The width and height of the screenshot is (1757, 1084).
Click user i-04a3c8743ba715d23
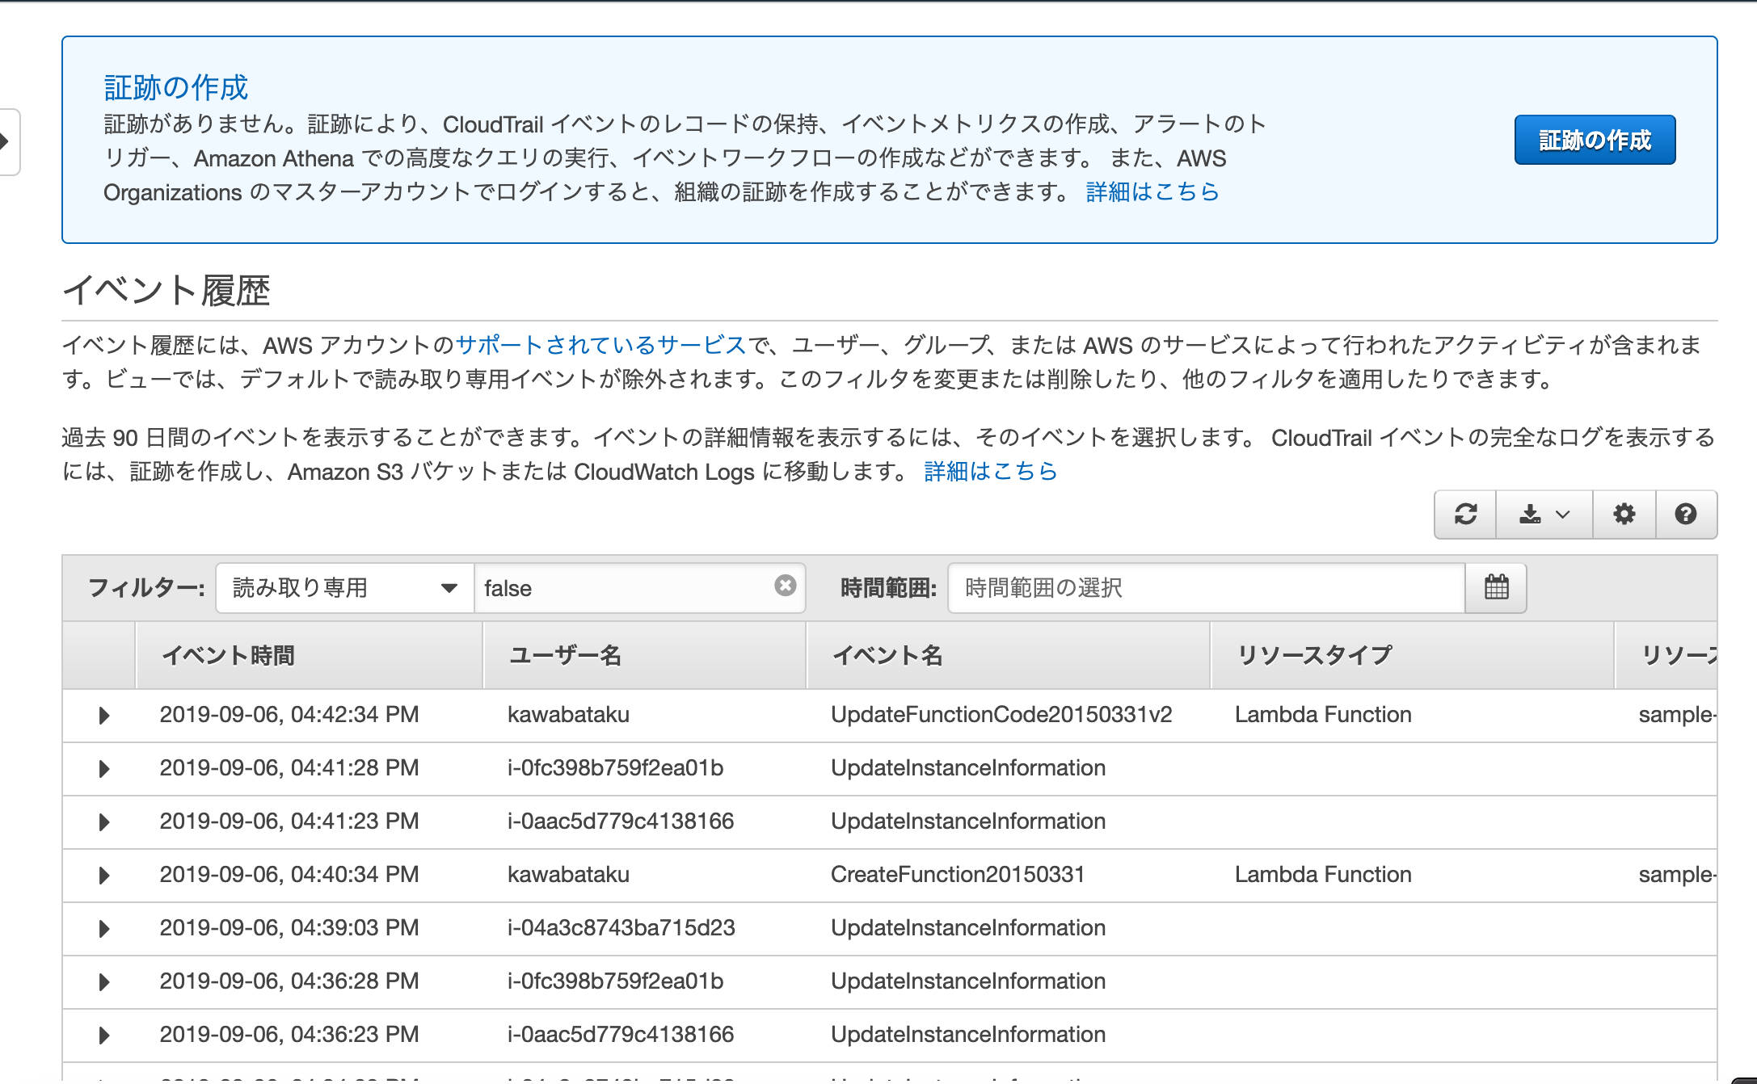pyautogui.click(x=621, y=927)
